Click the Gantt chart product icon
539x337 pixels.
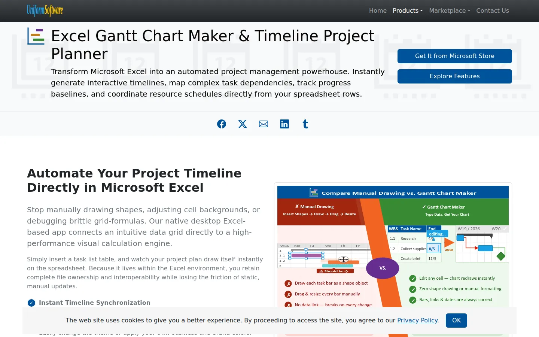36,36
